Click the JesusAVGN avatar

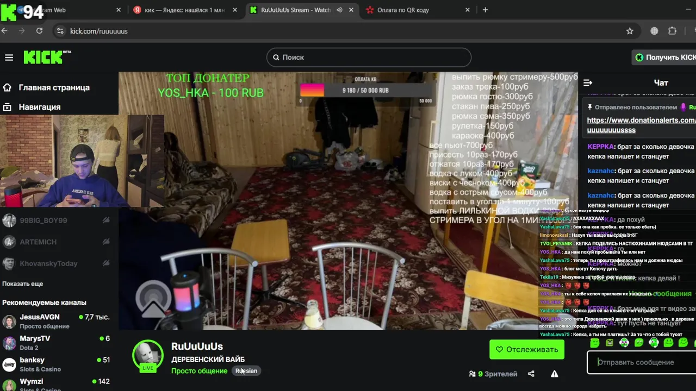[9, 321]
